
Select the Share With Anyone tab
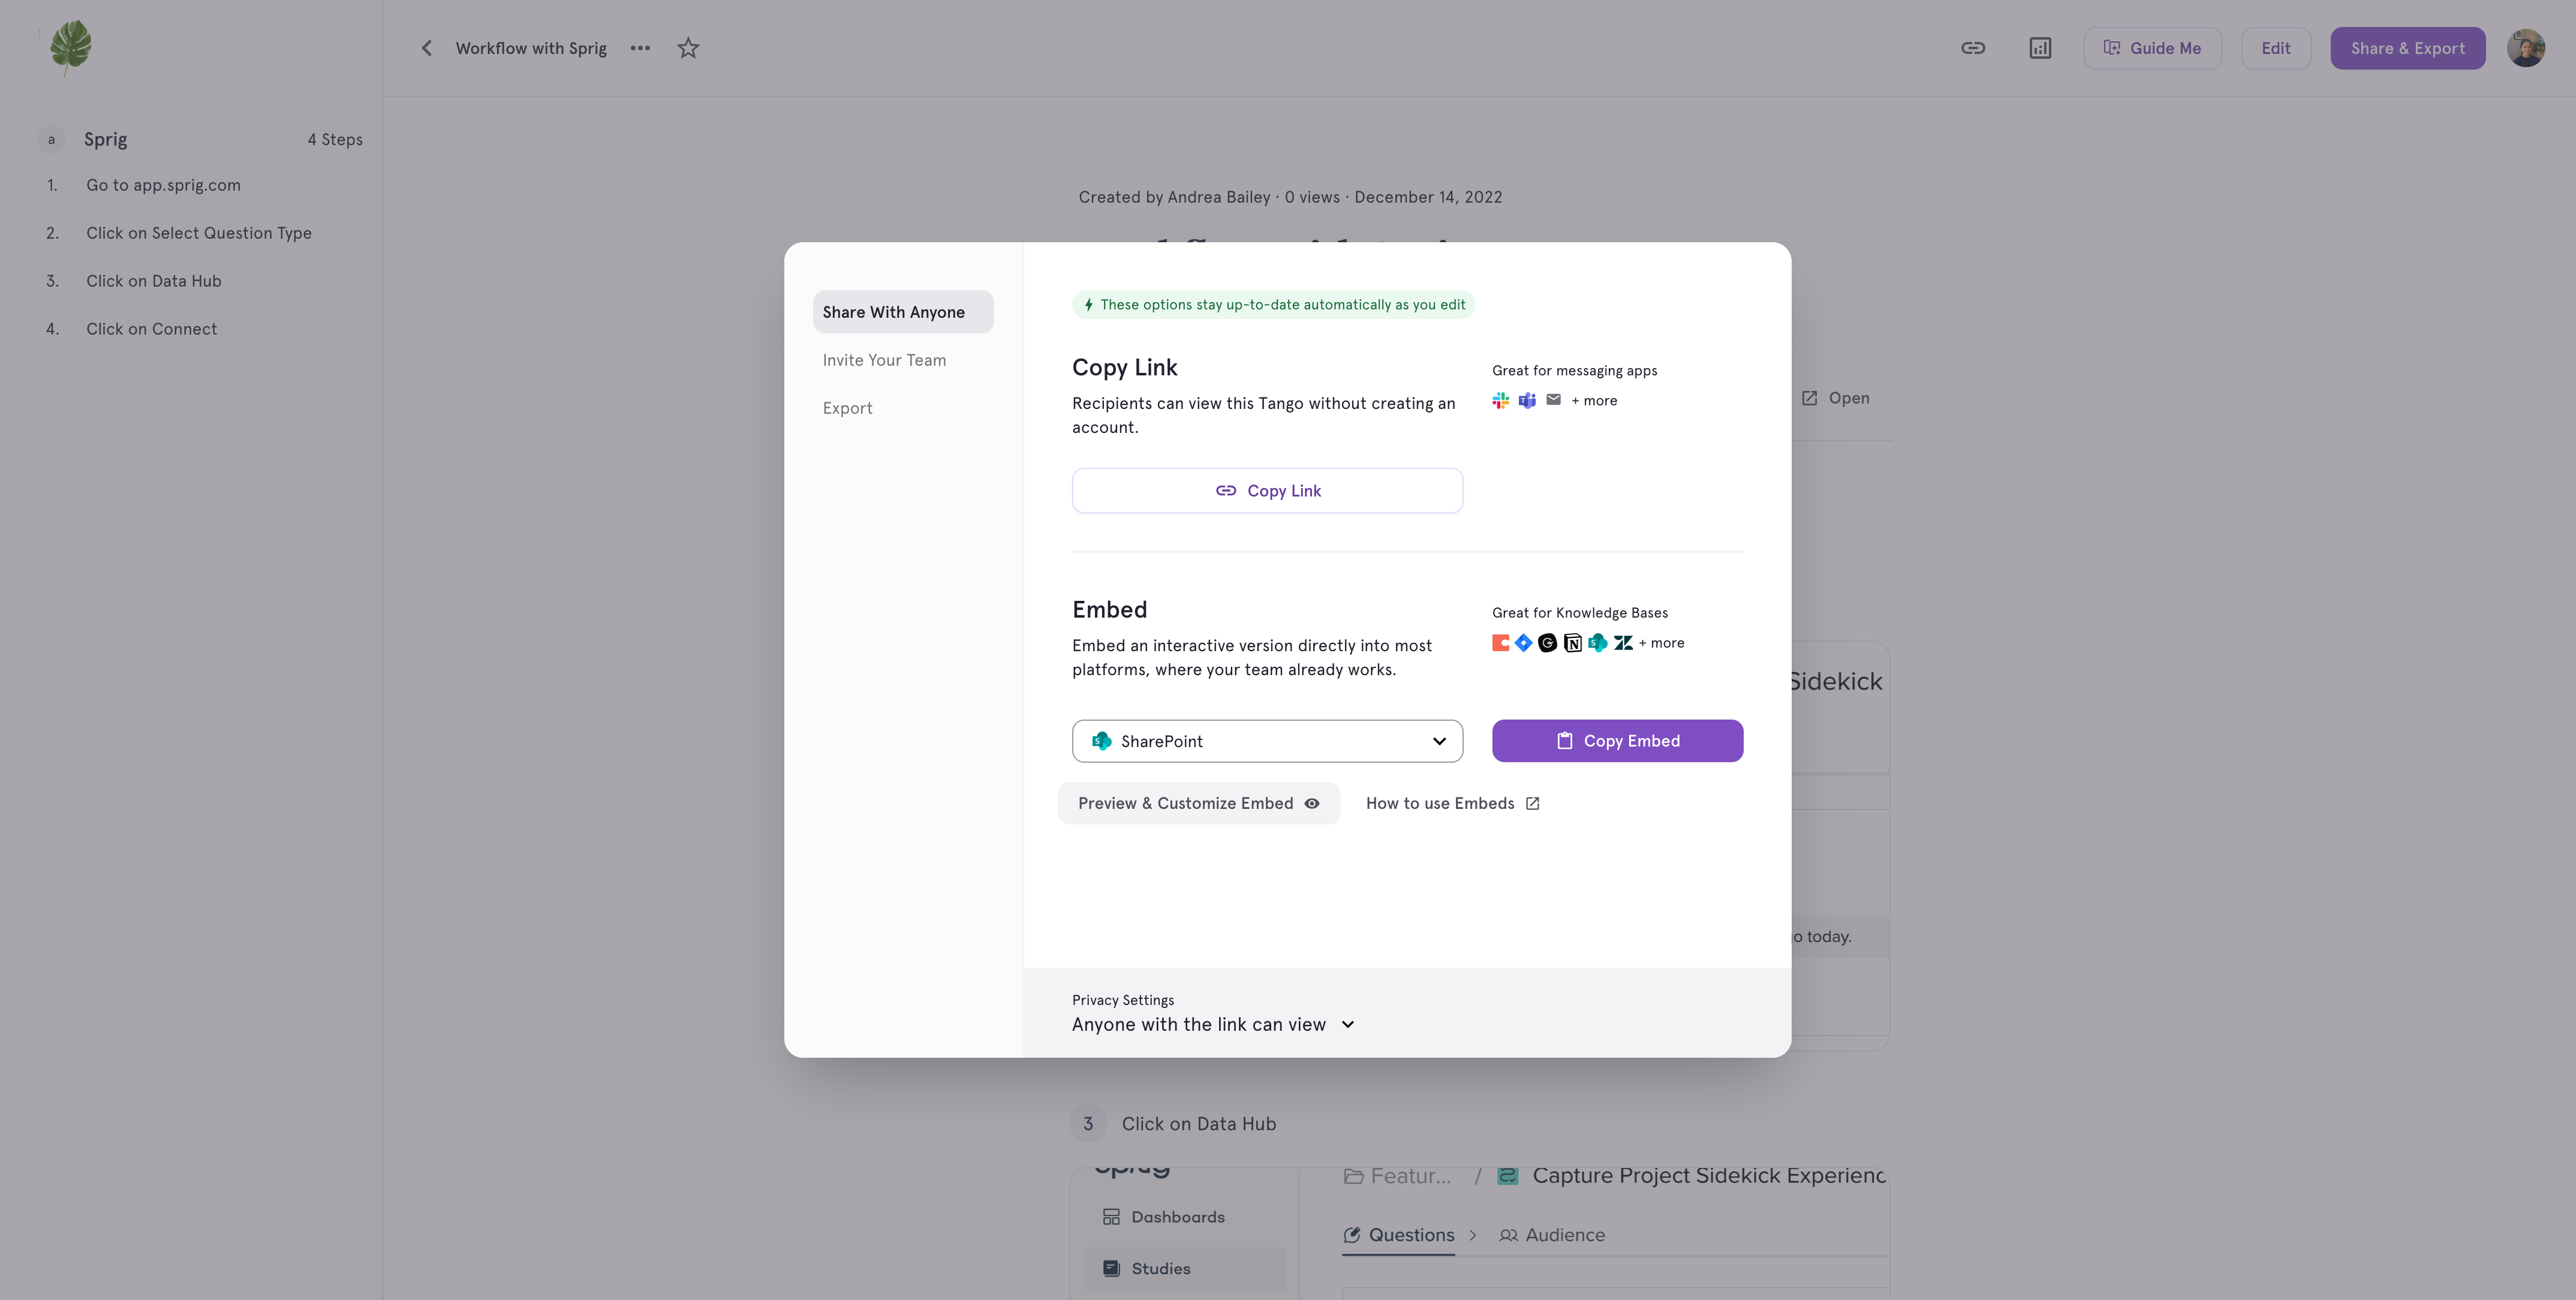click(903, 312)
